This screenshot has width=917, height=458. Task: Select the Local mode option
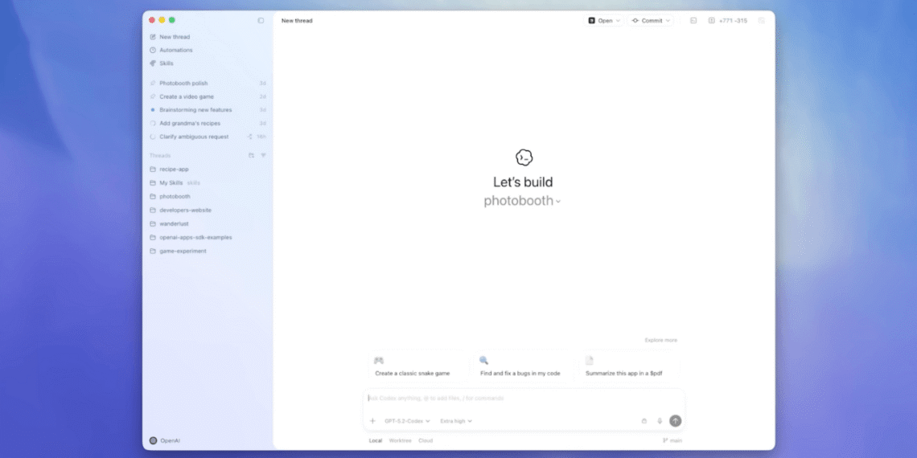tap(376, 440)
